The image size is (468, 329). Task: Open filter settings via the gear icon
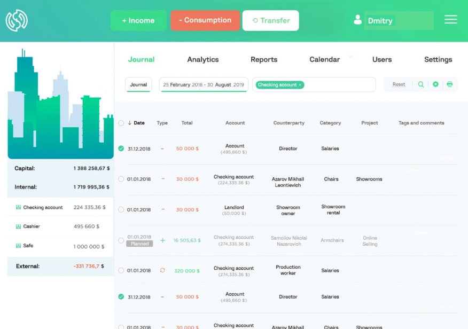(435, 84)
